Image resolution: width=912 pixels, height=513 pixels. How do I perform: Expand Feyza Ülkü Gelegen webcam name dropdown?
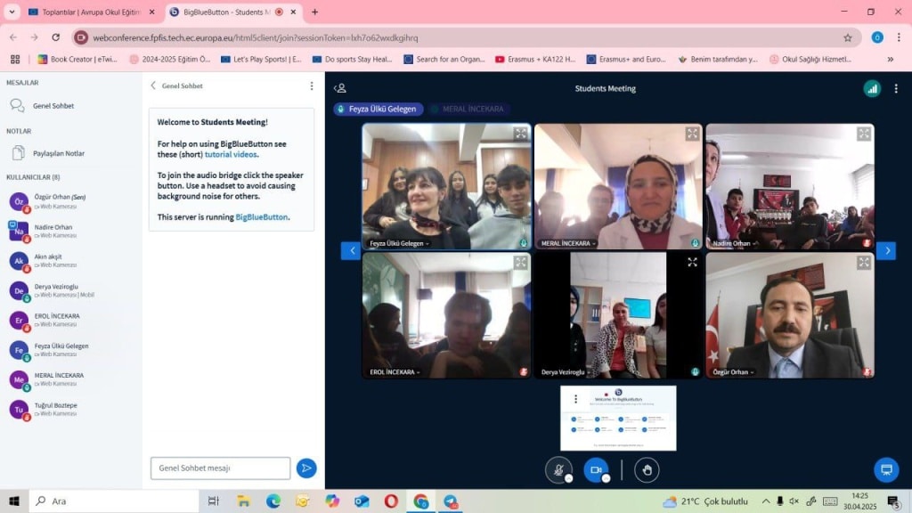400,243
